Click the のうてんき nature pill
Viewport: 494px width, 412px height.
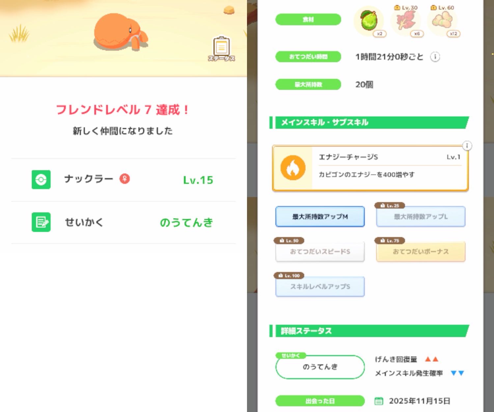click(320, 367)
